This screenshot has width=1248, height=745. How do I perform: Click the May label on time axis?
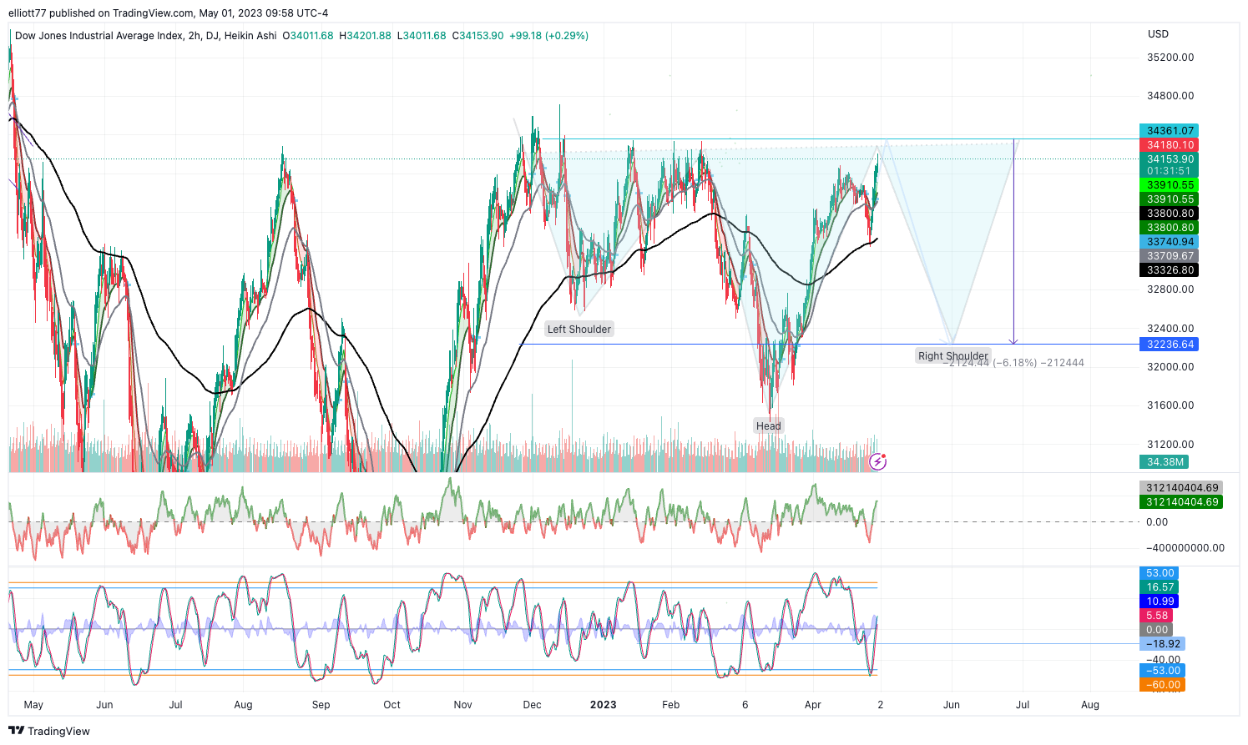click(33, 705)
